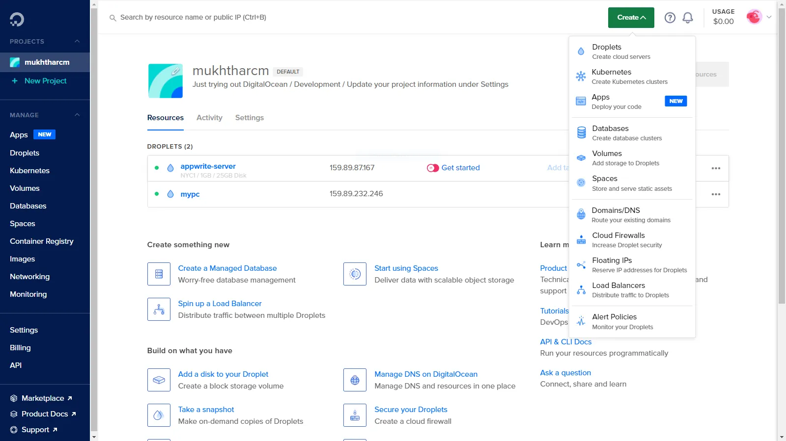Open the notifications bell
Image resolution: width=786 pixels, height=441 pixels.
tap(688, 18)
